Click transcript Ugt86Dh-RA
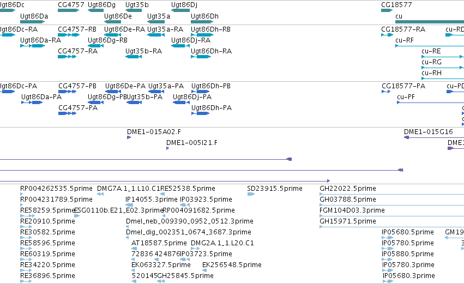Viewport: 464px width, 284px height. tap(211, 51)
